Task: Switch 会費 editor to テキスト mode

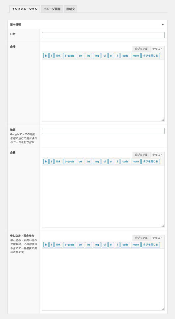Action: point(158,155)
